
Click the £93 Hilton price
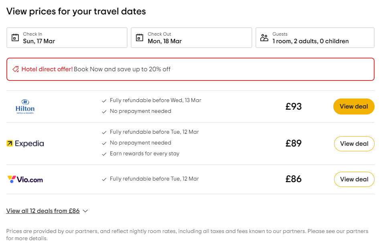(294, 106)
